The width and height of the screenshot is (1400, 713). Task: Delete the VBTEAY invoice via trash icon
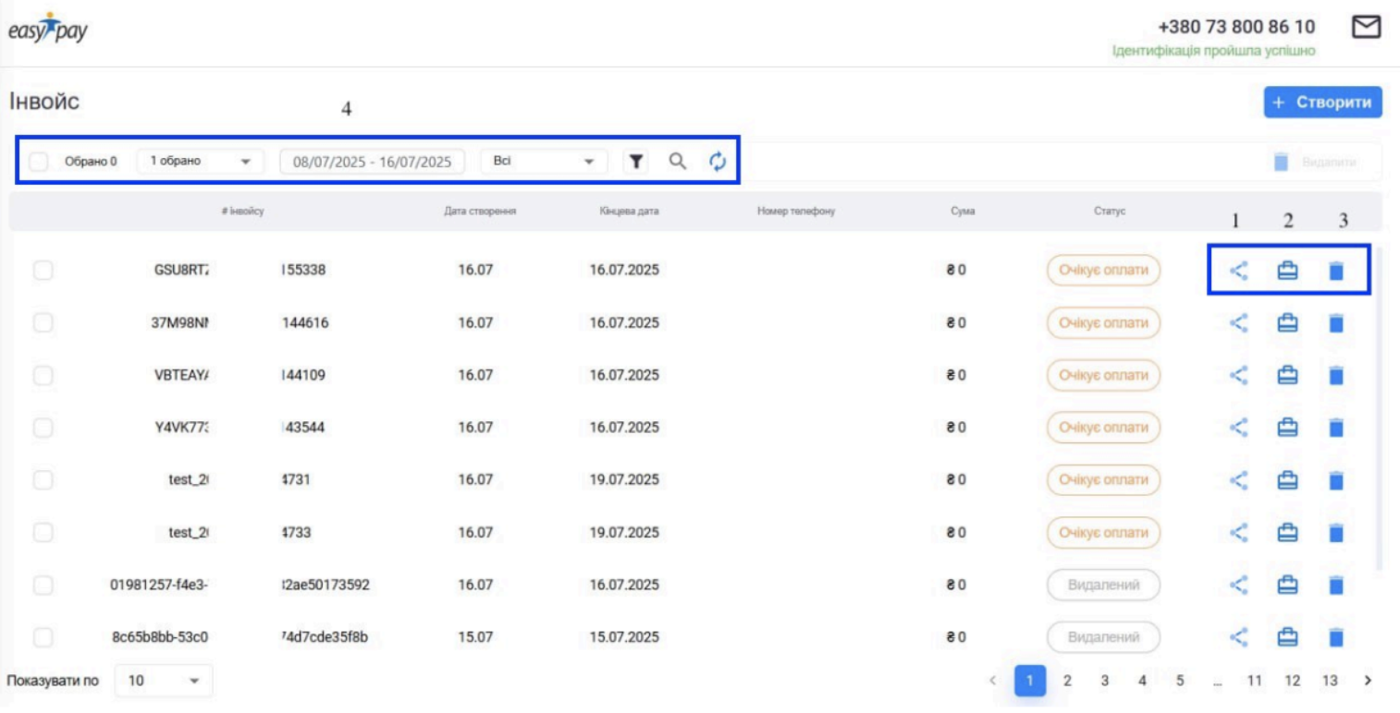pos(1335,376)
